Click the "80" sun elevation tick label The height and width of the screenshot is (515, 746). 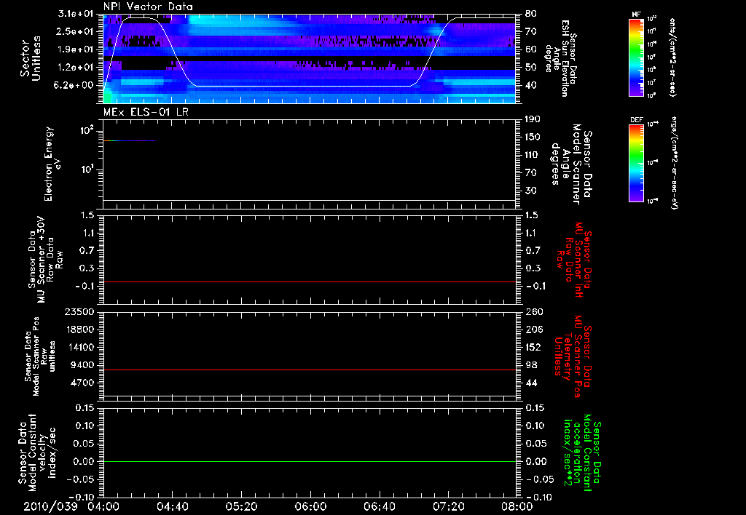point(531,14)
